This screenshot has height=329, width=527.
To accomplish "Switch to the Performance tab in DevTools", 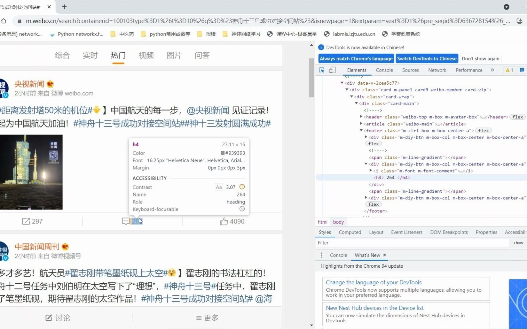I will [469, 70].
